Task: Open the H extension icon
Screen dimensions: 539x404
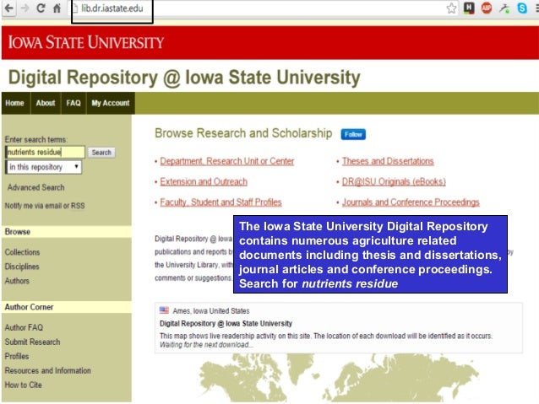Action: pyautogui.click(x=469, y=8)
